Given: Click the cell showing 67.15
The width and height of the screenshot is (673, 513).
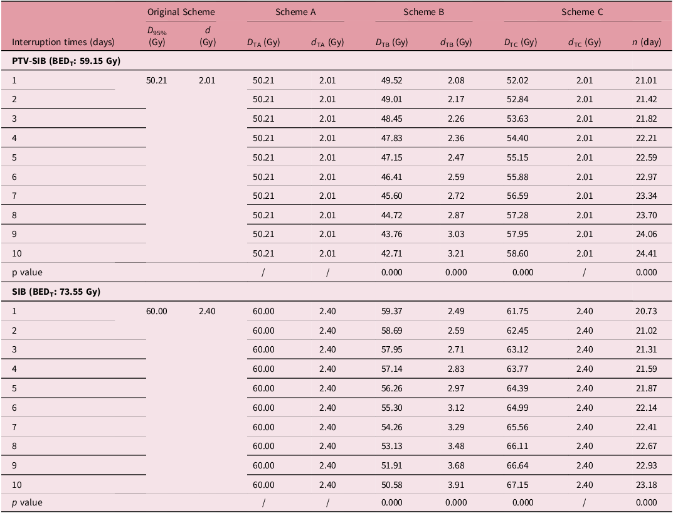Looking at the screenshot, I should 519,485.
